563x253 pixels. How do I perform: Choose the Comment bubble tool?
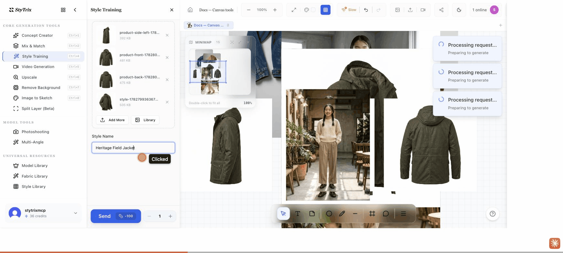pos(386,214)
